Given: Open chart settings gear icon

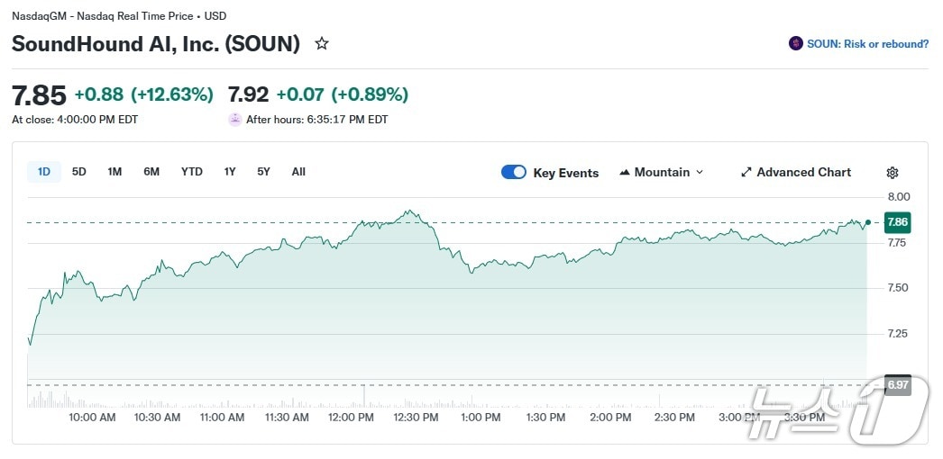Looking at the screenshot, I should click(x=893, y=173).
